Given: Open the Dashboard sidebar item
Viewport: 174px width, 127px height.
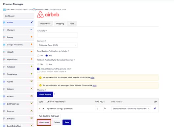Looking at the screenshot, I should [18, 16].
